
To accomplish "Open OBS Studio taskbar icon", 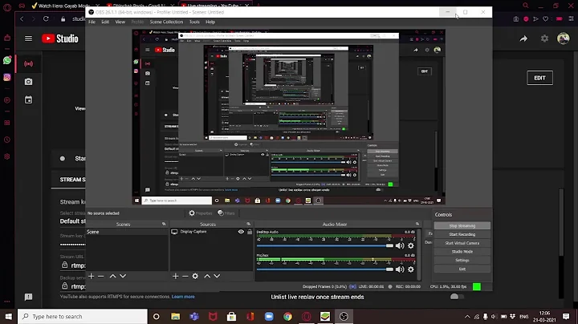I will 344,317.
